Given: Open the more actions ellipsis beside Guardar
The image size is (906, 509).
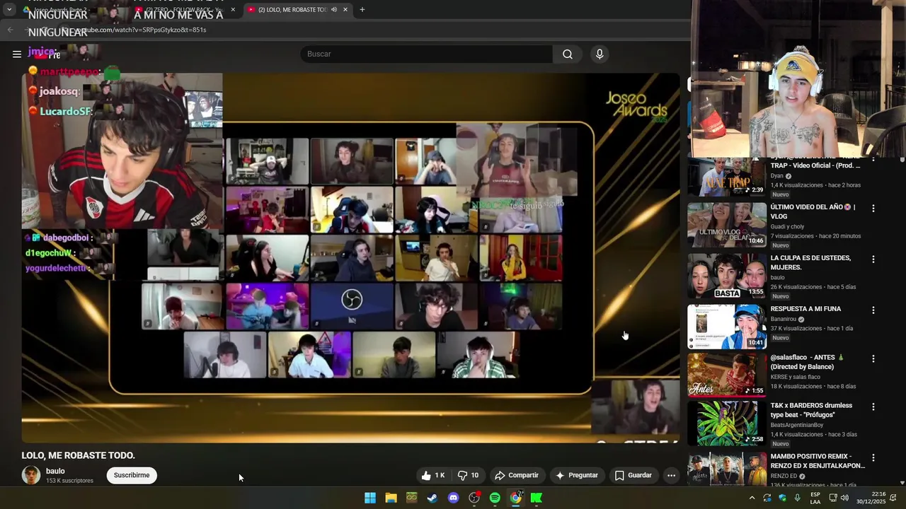Looking at the screenshot, I should tap(671, 475).
